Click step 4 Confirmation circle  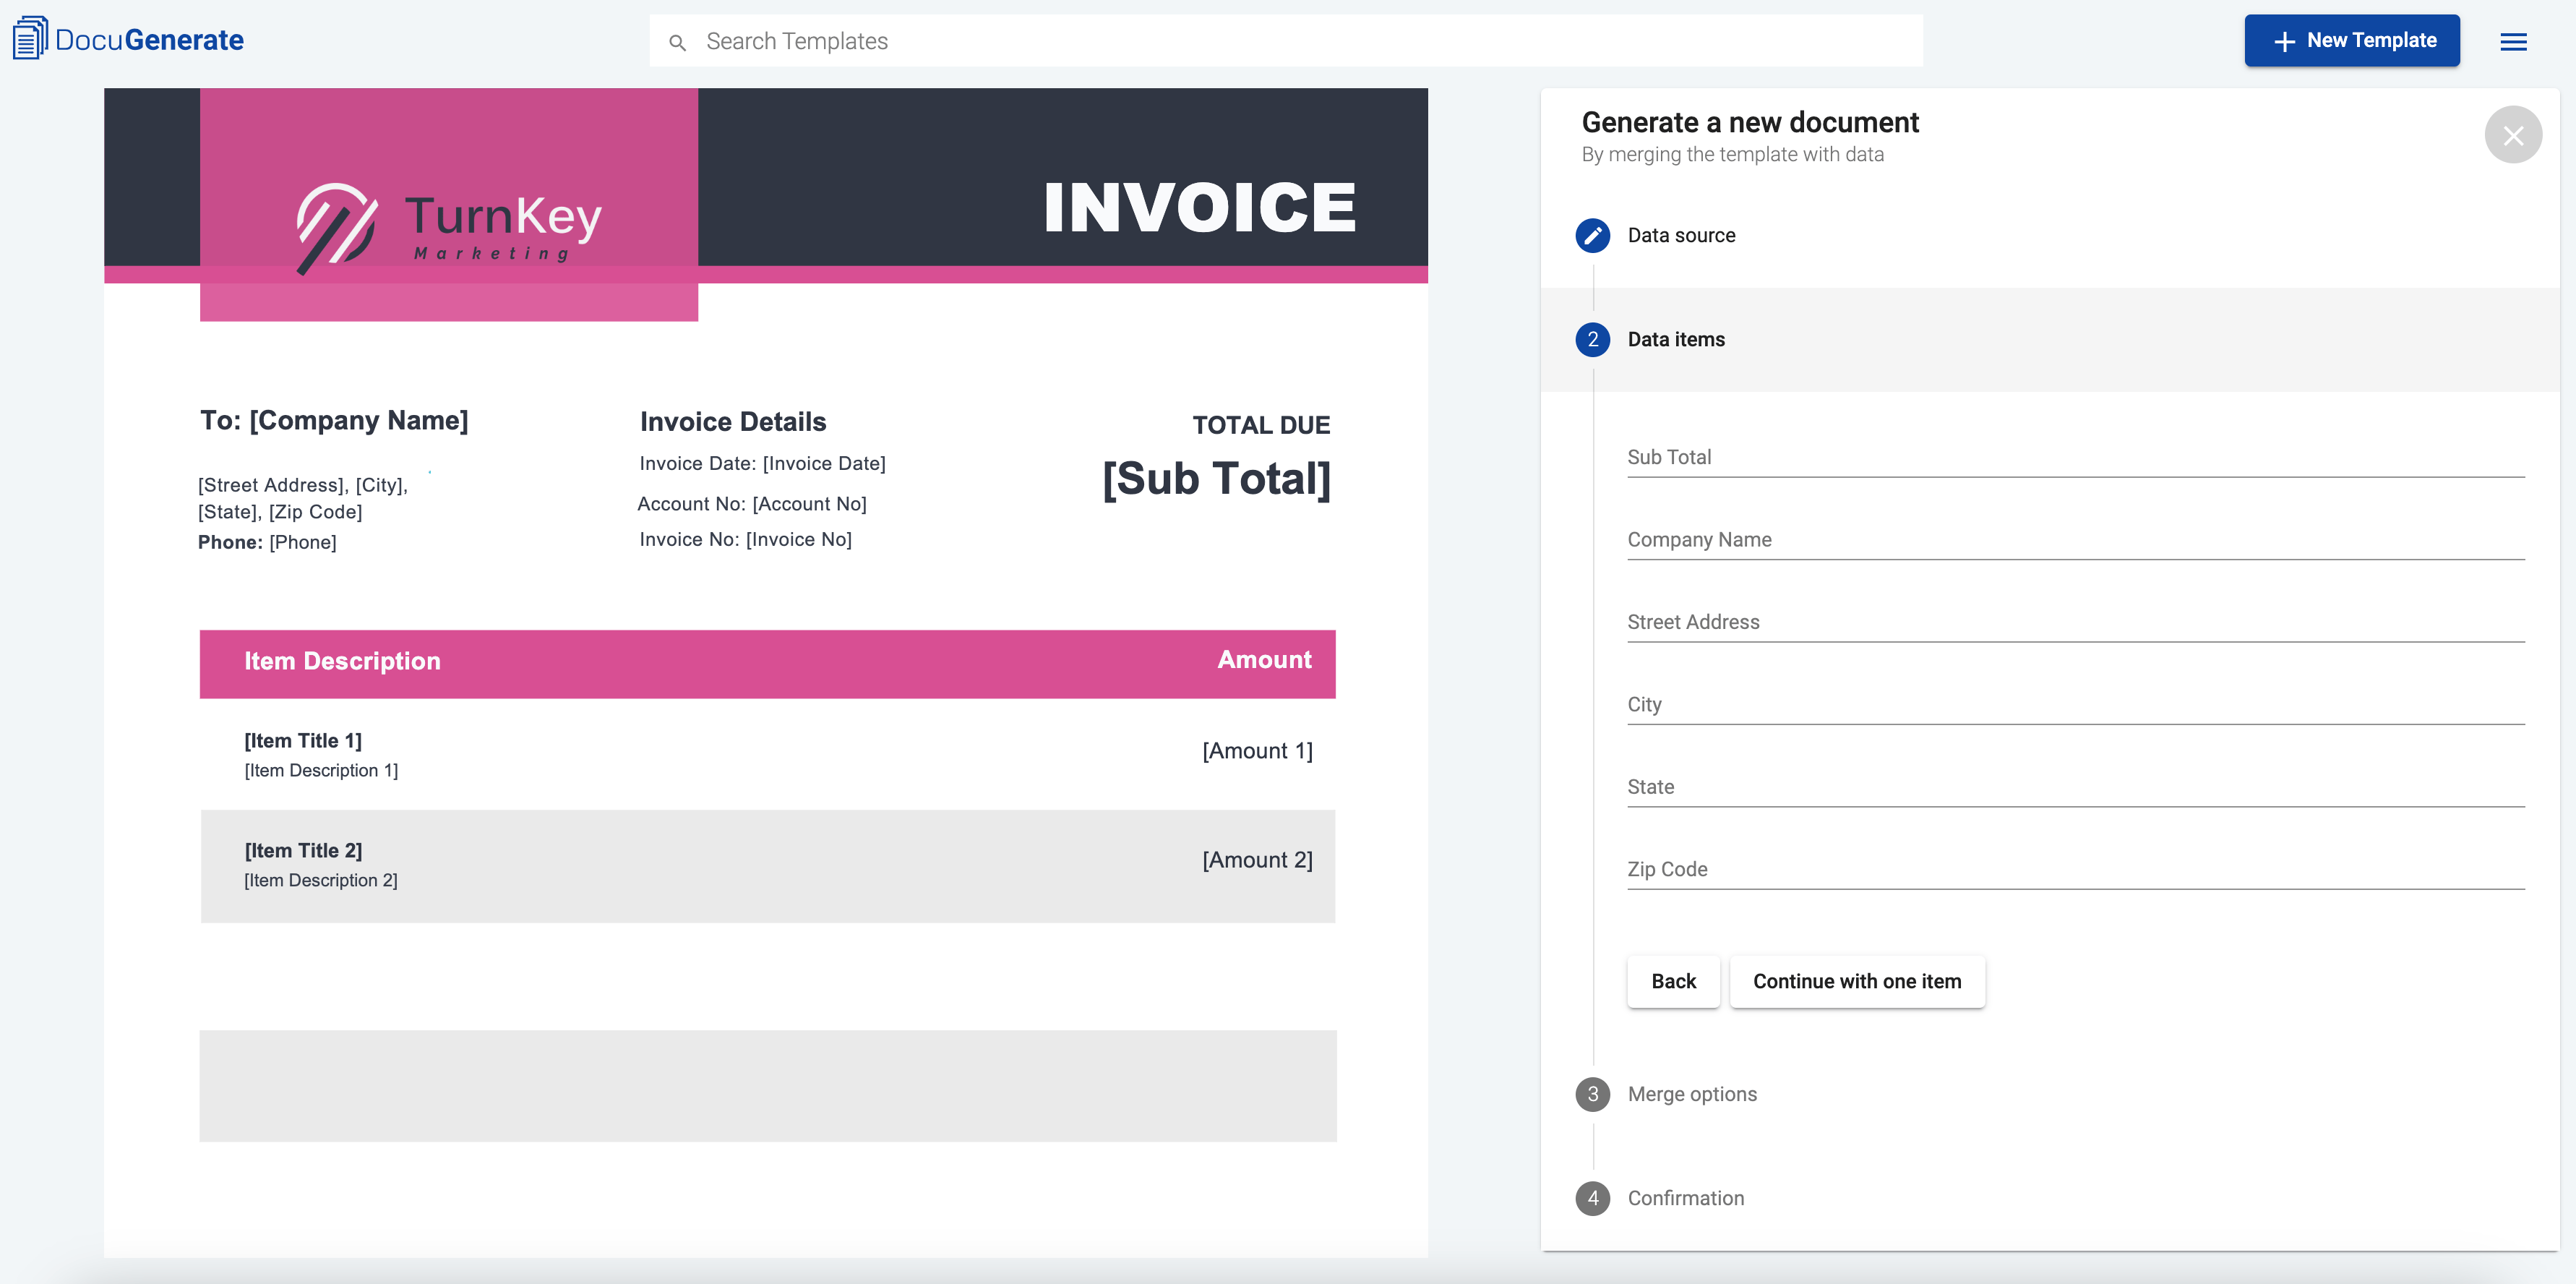pyautogui.click(x=1592, y=1198)
